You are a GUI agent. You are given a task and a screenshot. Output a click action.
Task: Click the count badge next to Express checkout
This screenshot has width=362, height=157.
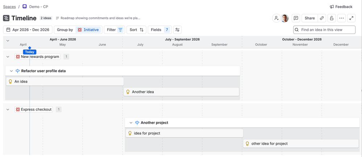point(59,110)
